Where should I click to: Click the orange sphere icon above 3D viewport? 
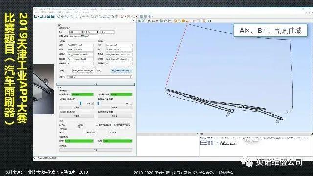tap(183, 21)
